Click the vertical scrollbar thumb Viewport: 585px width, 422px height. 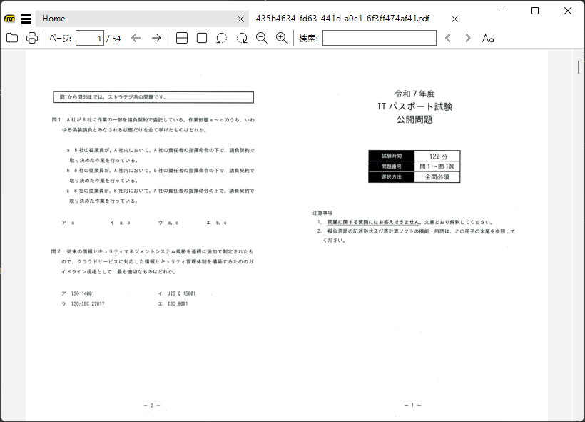click(579, 67)
